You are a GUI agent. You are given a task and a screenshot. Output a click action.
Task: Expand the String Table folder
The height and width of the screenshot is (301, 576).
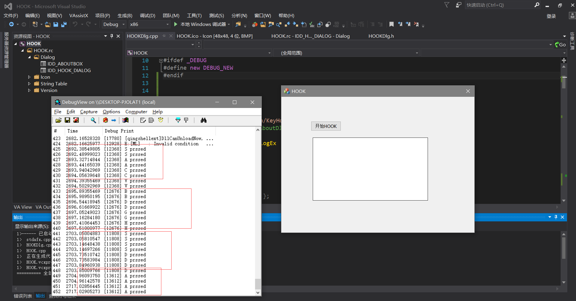click(x=29, y=84)
